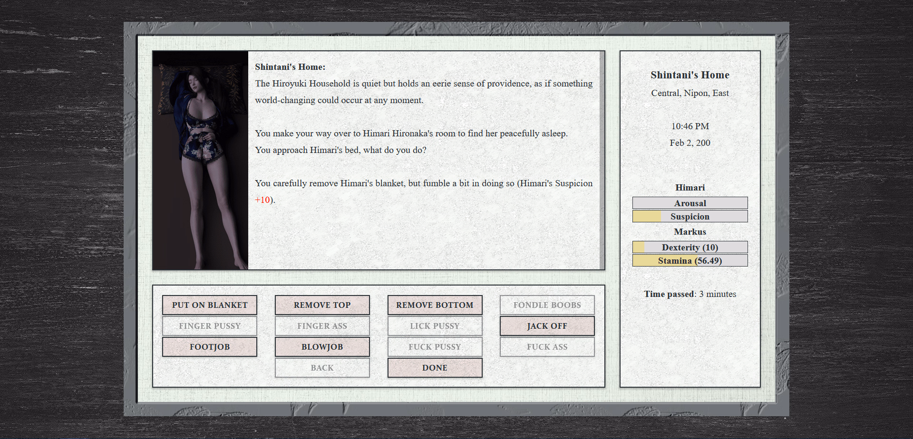Click the LICK PUSSY action

point(435,326)
